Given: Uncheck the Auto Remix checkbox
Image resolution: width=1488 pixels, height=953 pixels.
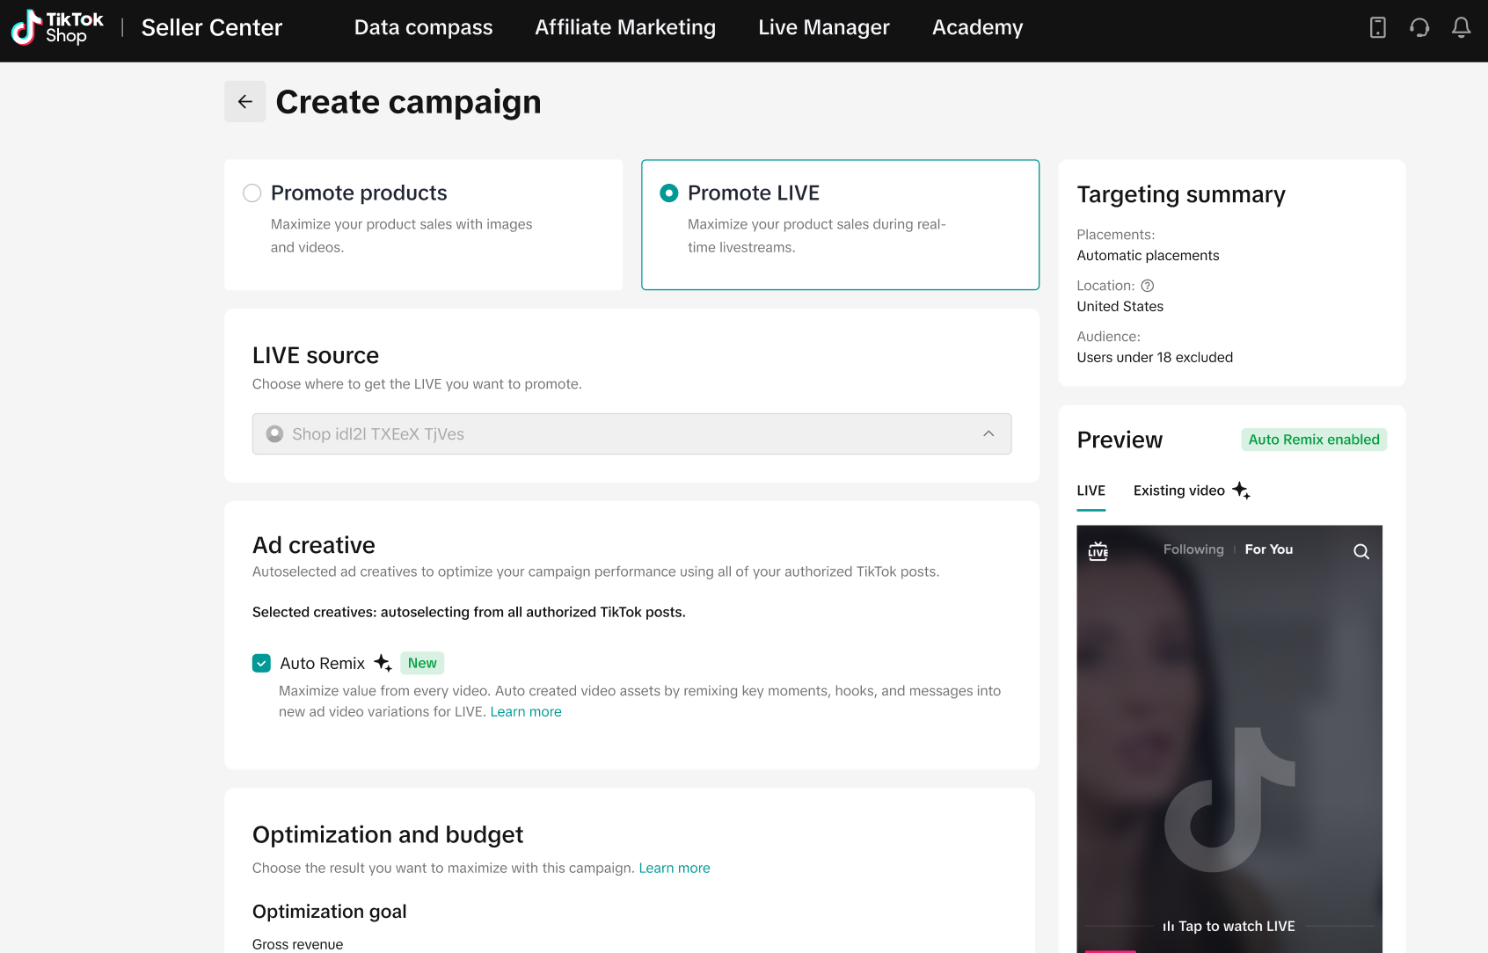Looking at the screenshot, I should click(261, 663).
